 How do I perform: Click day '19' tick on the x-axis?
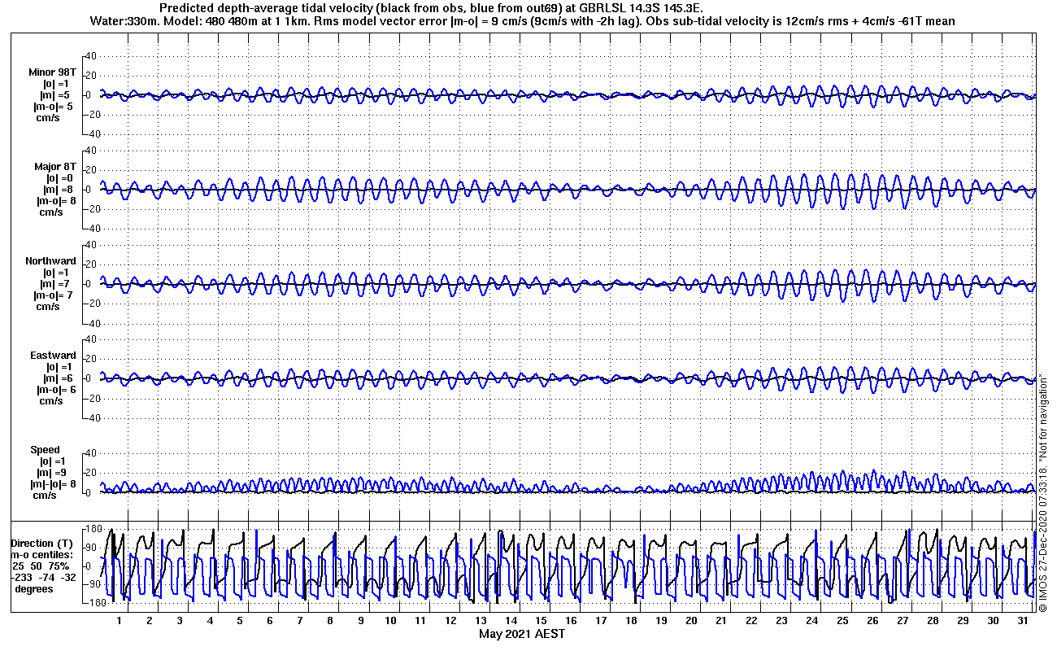(x=661, y=620)
